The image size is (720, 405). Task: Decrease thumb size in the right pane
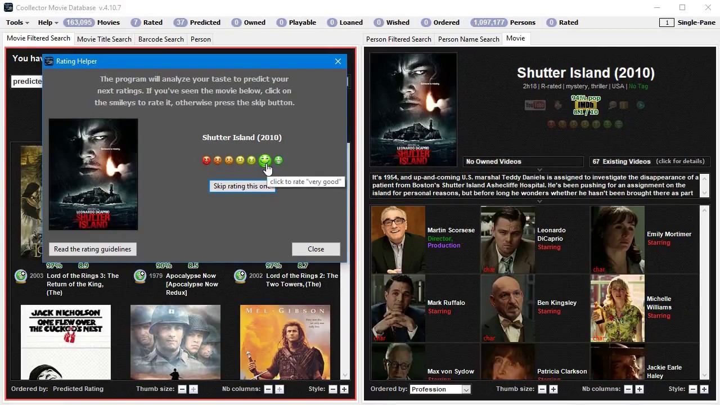pos(542,389)
